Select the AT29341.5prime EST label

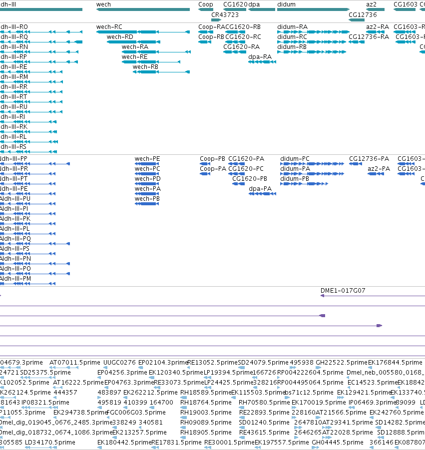[347, 423]
